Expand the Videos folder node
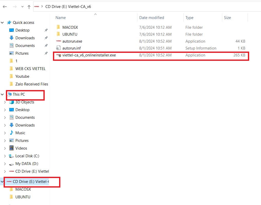Viewport: 261px width, 205px height. [x=5, y=148]
